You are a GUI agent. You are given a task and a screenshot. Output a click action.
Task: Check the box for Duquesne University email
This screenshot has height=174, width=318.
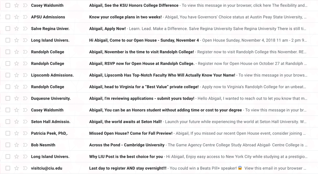8,98
